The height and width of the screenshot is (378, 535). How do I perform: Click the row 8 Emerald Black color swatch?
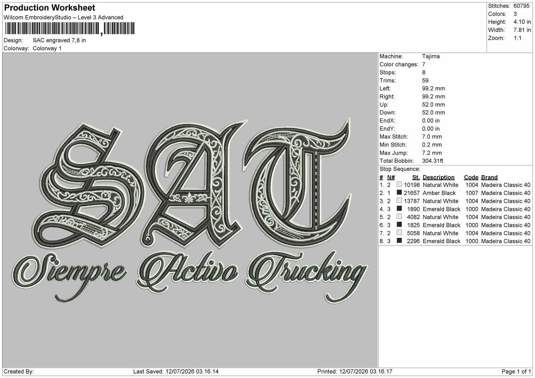(399, 241)
